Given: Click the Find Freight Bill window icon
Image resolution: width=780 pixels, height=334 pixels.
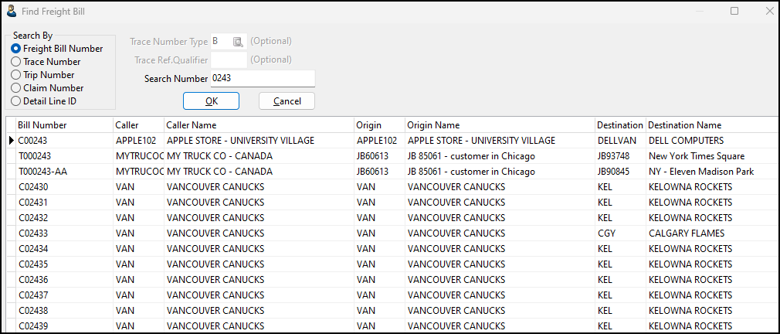Looking at the screenshot, I should tap(13, 12).
